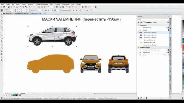The image size is (184, 103).
Task: Click the New document icon in toolbar
Action: [x=1, y=7]
